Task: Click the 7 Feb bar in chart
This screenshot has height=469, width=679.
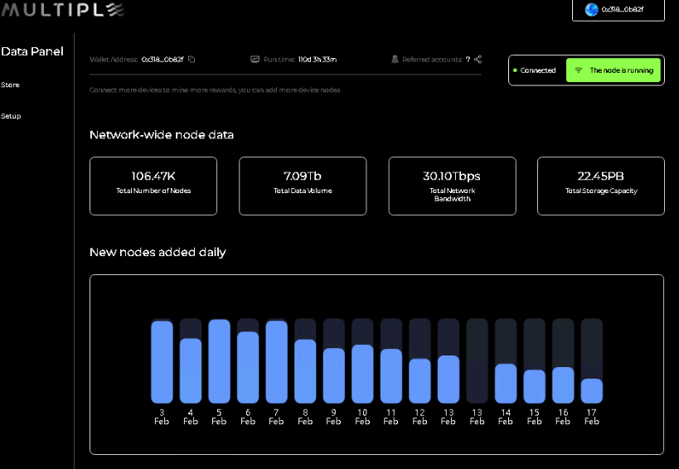Action: (x=276, y=362)
